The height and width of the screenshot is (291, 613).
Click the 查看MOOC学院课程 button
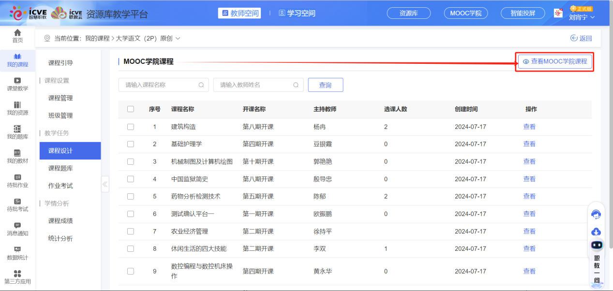click(554, 61)
